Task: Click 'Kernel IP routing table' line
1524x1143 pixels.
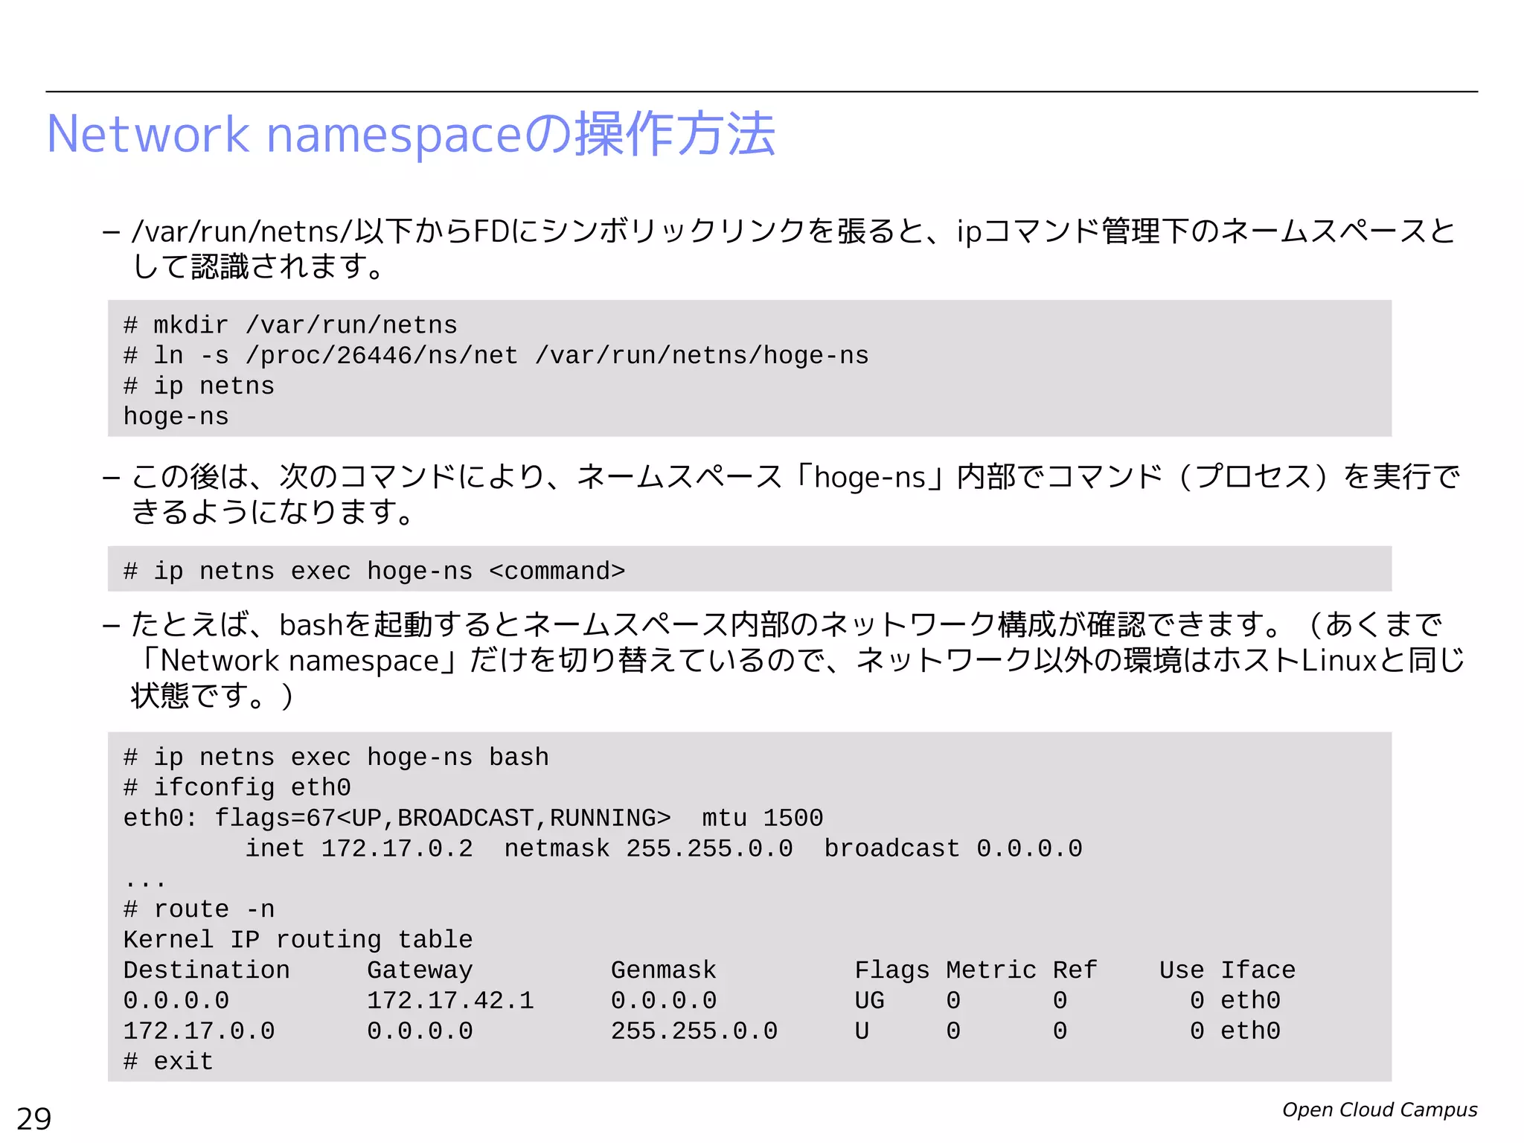Action: click(298, 940)
